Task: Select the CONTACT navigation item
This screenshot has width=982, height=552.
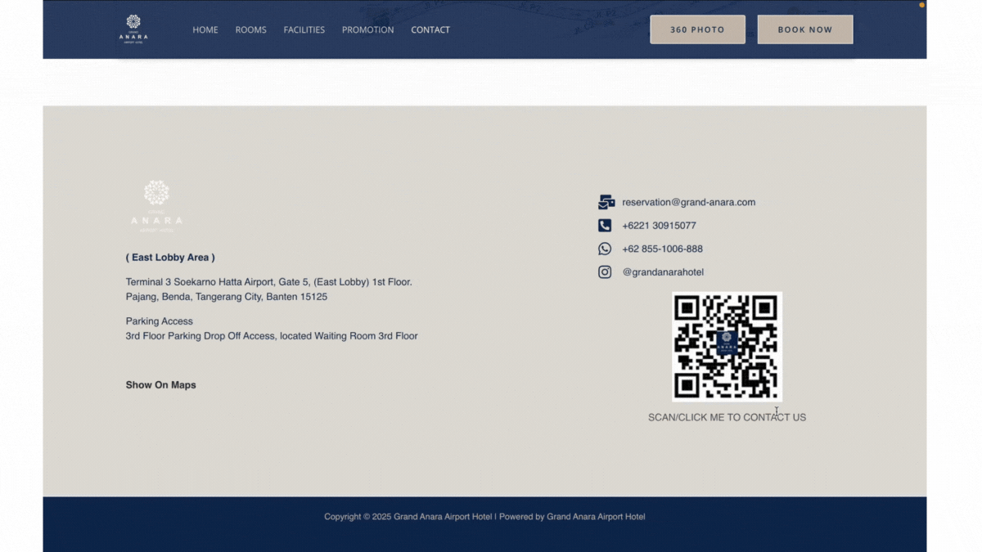Action: point(430,29)
